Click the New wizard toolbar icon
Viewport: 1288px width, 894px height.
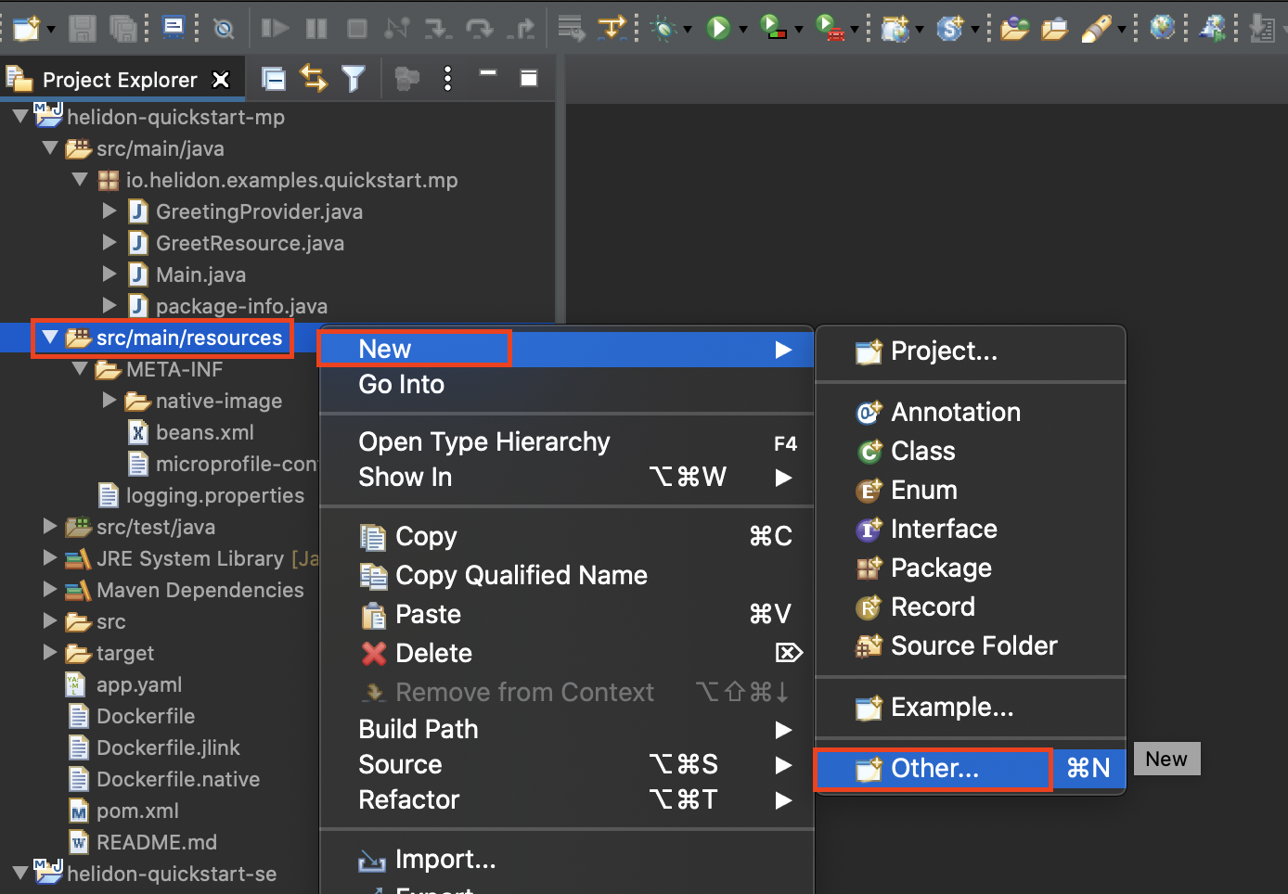pos(27,28)
